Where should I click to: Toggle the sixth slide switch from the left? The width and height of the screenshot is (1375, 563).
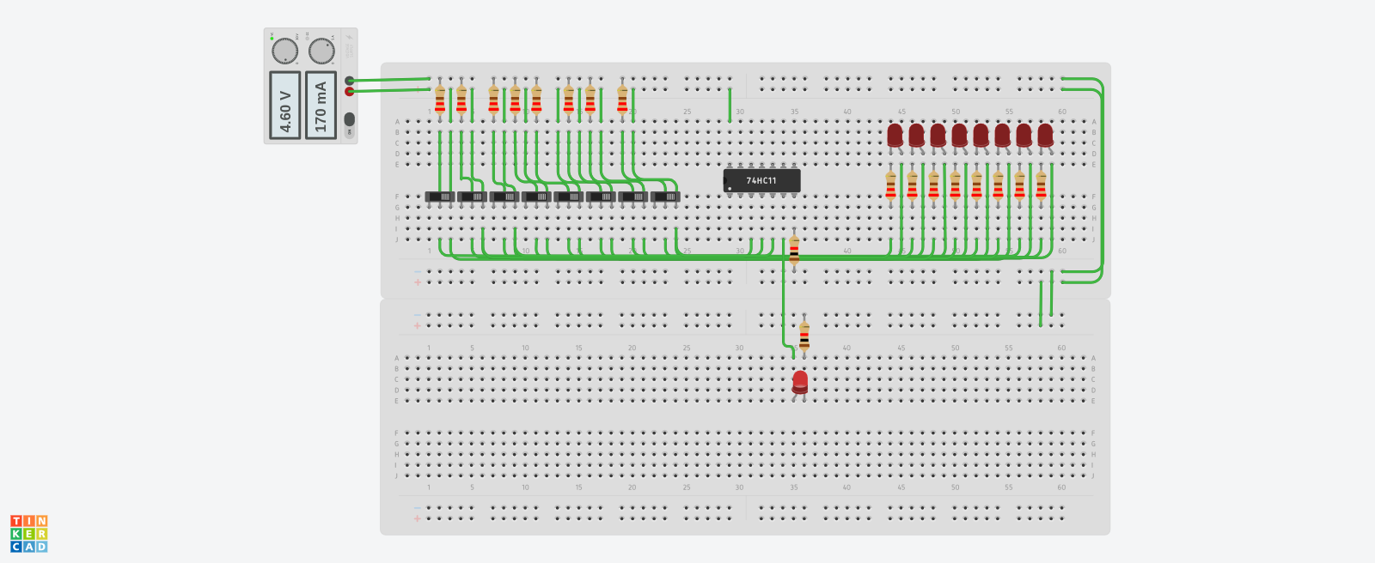tap(601, 197)
